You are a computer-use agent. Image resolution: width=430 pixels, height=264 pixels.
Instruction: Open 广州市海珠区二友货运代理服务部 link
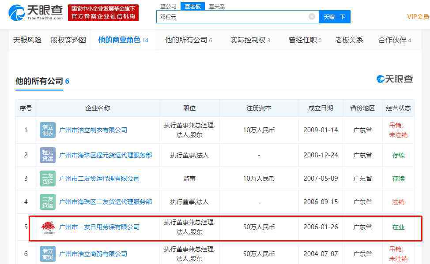click(x=106, y=202)
